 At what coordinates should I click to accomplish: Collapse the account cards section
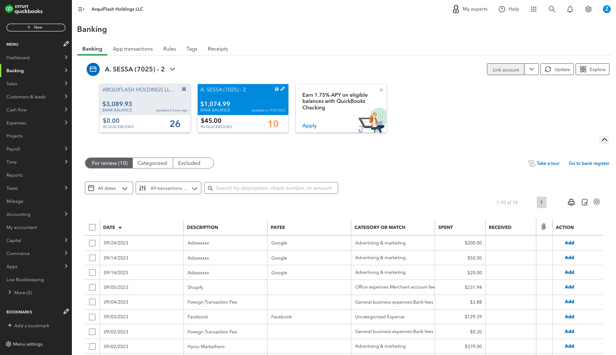604,140
